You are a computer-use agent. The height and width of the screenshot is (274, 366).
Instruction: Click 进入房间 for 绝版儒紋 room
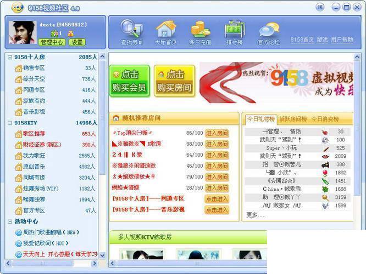tap(217, 177)
